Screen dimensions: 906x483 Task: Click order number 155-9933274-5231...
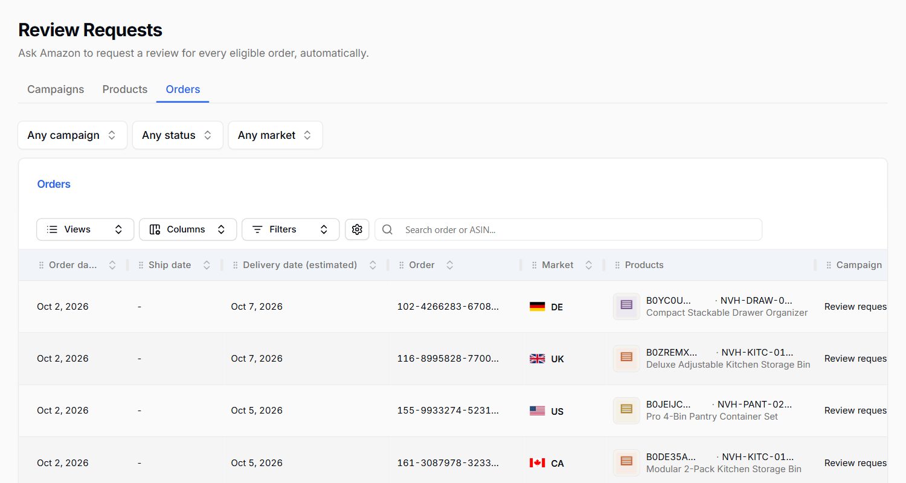448,411
